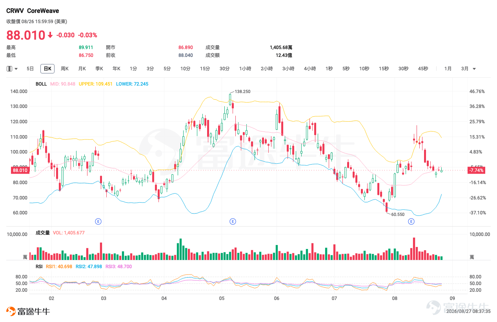This screenshot has width=497, height=322.
Task: Click the BOLL indicator label
Action: coord(41,84)
